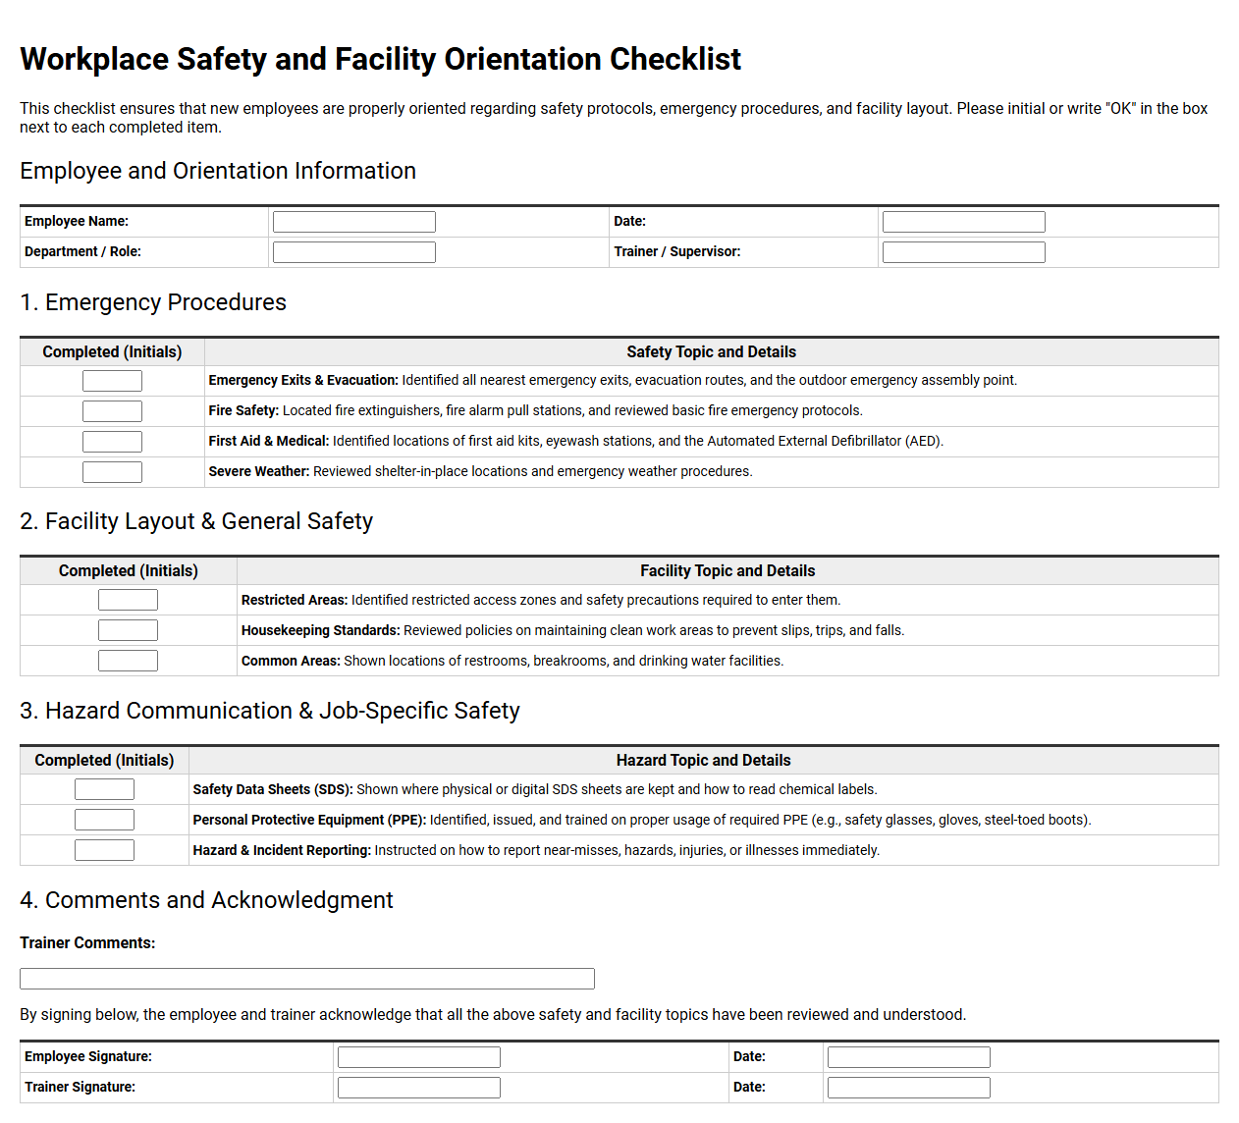The width and height of the screenshot is (1239, 1123).
Task: Click the 'Trainer Signature:' label
Action: point(80,1088)
